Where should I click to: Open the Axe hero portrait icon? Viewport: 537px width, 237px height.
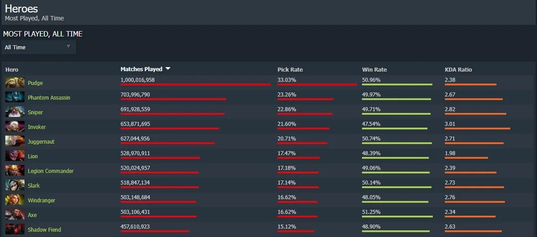click(15, 215)
